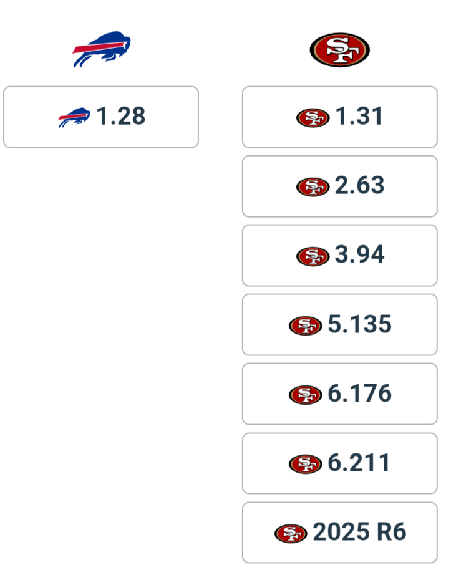
Task: Click the 49ers logo beside pick 5.135
Action: tap(306, 326)
